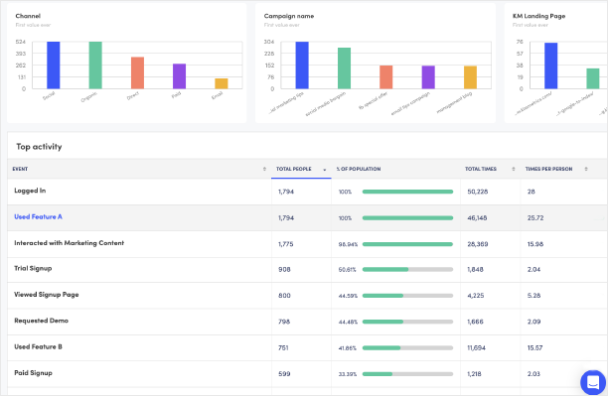The image size is (608, 396).
Task: Sort by Total Times arrows icon
Action: click(513, 169)
